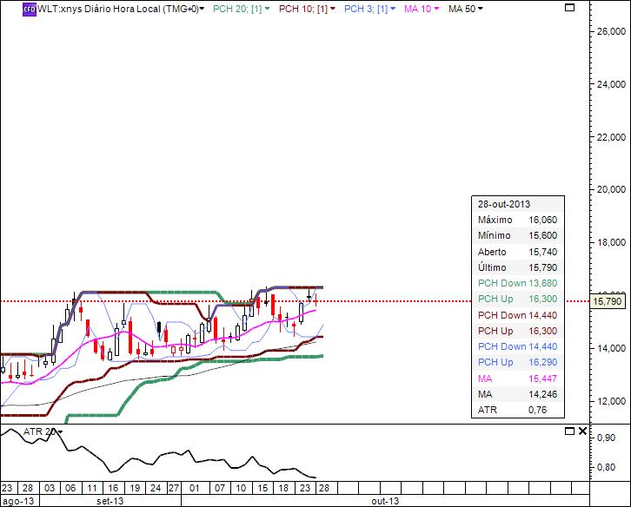The width and height of the screenshot is (631, 507).
Task: Click blue PCH Up 16,290 value
Action: point(543,362)
